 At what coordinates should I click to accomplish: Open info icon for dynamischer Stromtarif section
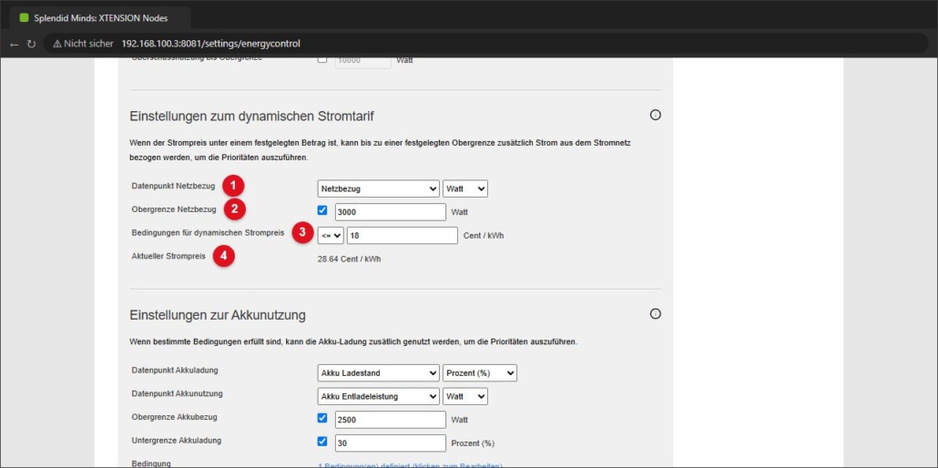(655, 115)
